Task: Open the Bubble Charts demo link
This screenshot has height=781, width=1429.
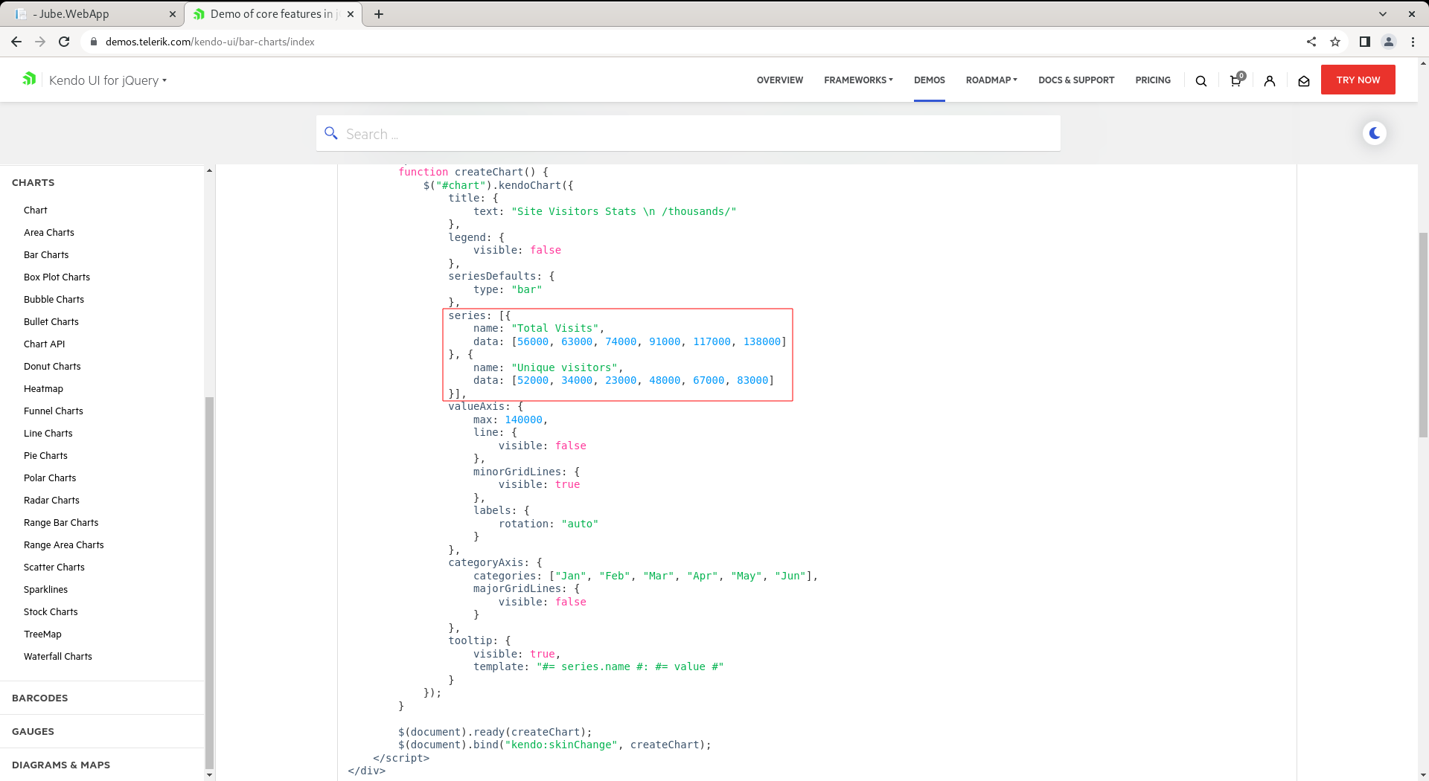Action: tap(54, 300)
